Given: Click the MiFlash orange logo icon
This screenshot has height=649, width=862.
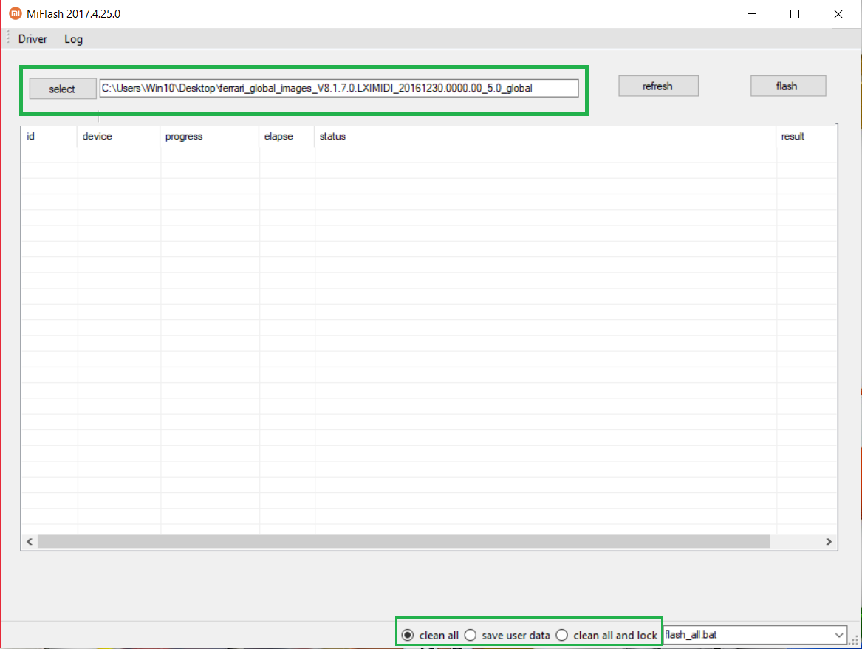Looking at the screenshot, I should point(16,13).
